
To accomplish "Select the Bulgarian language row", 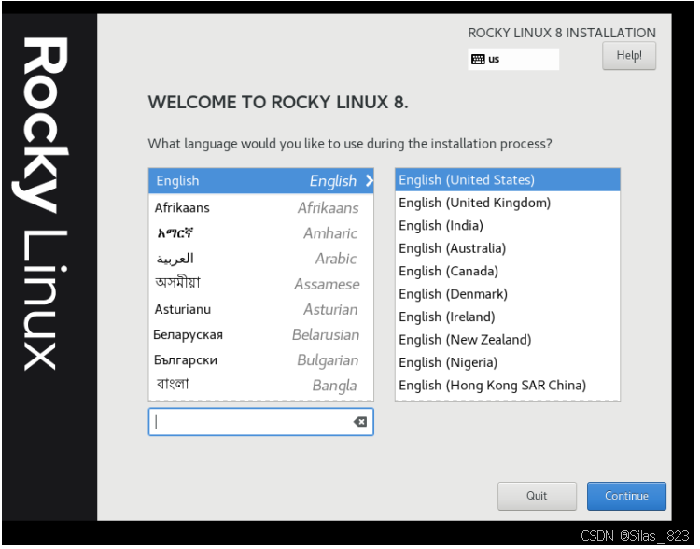I will [262, 361].
